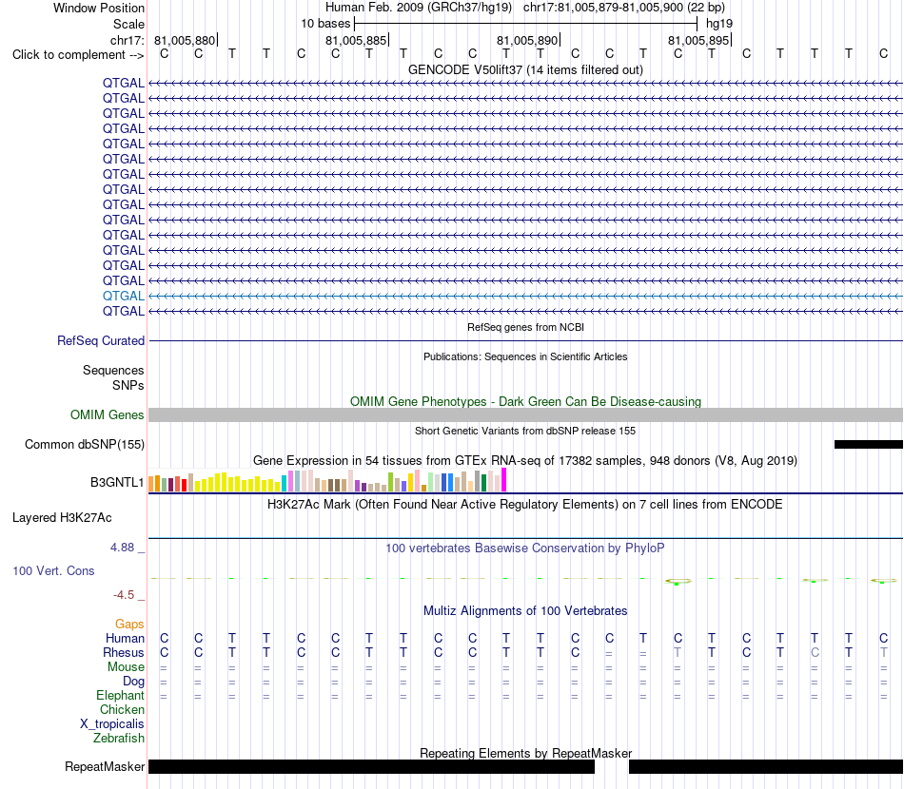
Task: Click the 'SNPs' side label
Action: [x=128, y=385]
